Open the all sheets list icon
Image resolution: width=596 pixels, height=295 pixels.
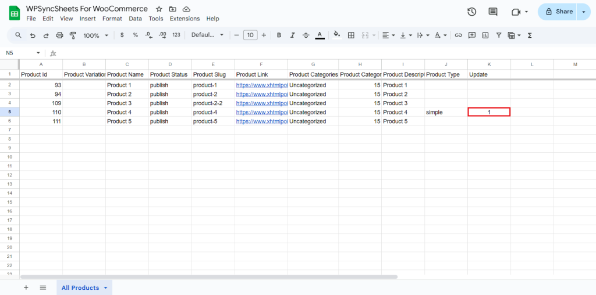click(43, 287)
